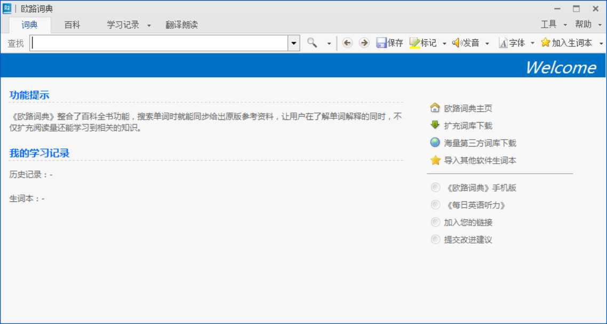Close the 欧路词典 window
Image resolution: width=607 pixels, height=324 pixels.
tap(595, 9)
